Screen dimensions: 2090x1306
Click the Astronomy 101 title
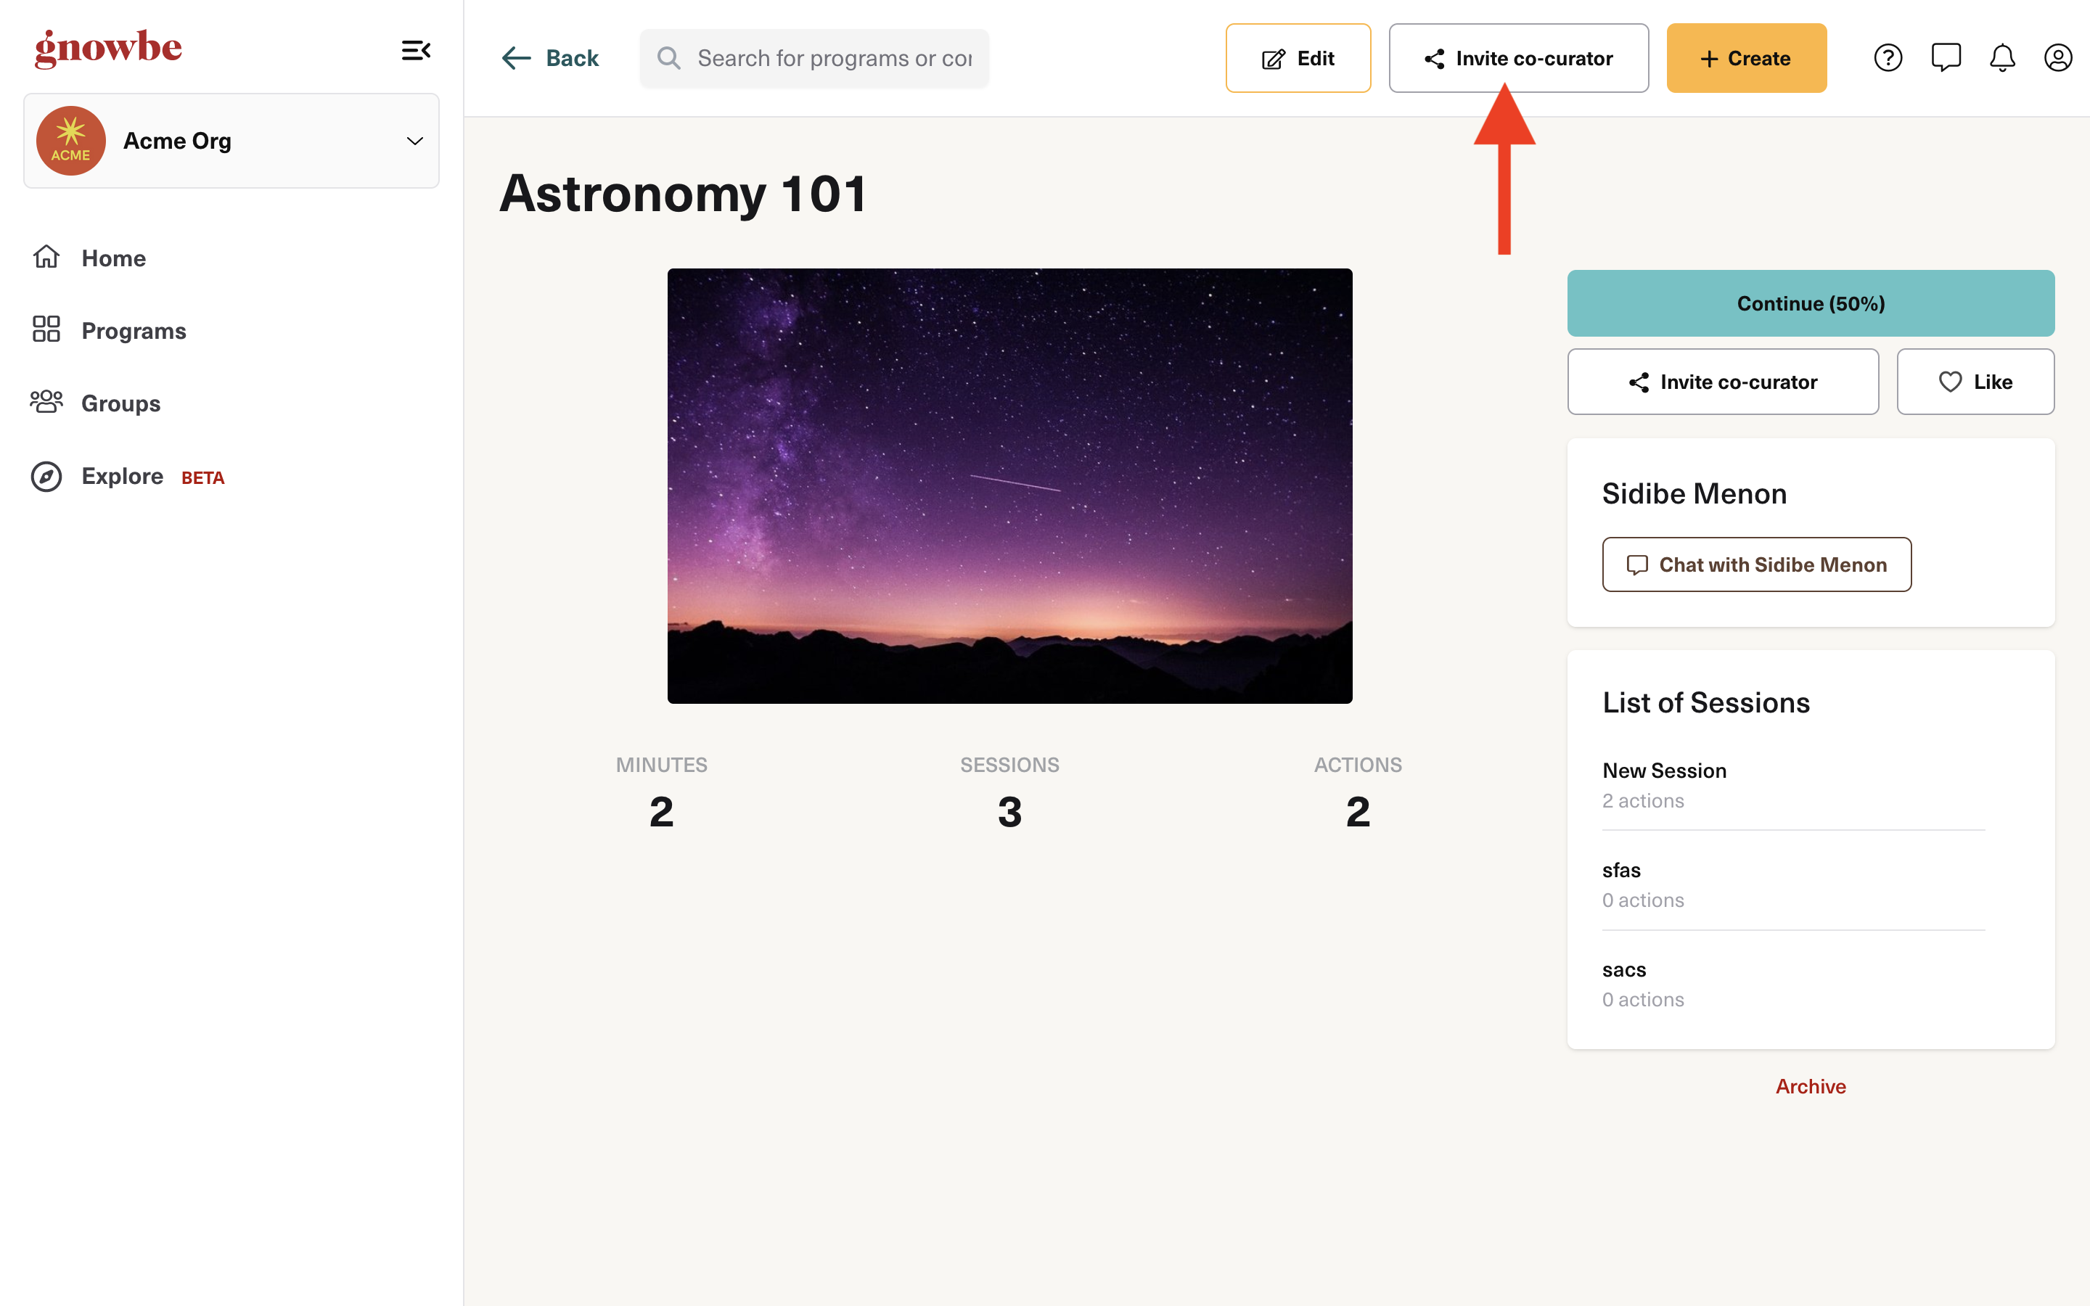683,194
